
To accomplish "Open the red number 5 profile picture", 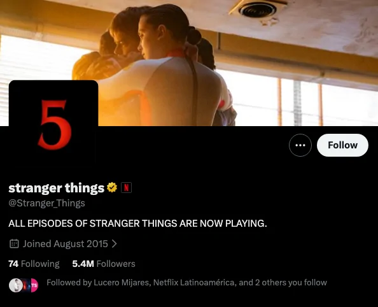I will pos(53,124).
